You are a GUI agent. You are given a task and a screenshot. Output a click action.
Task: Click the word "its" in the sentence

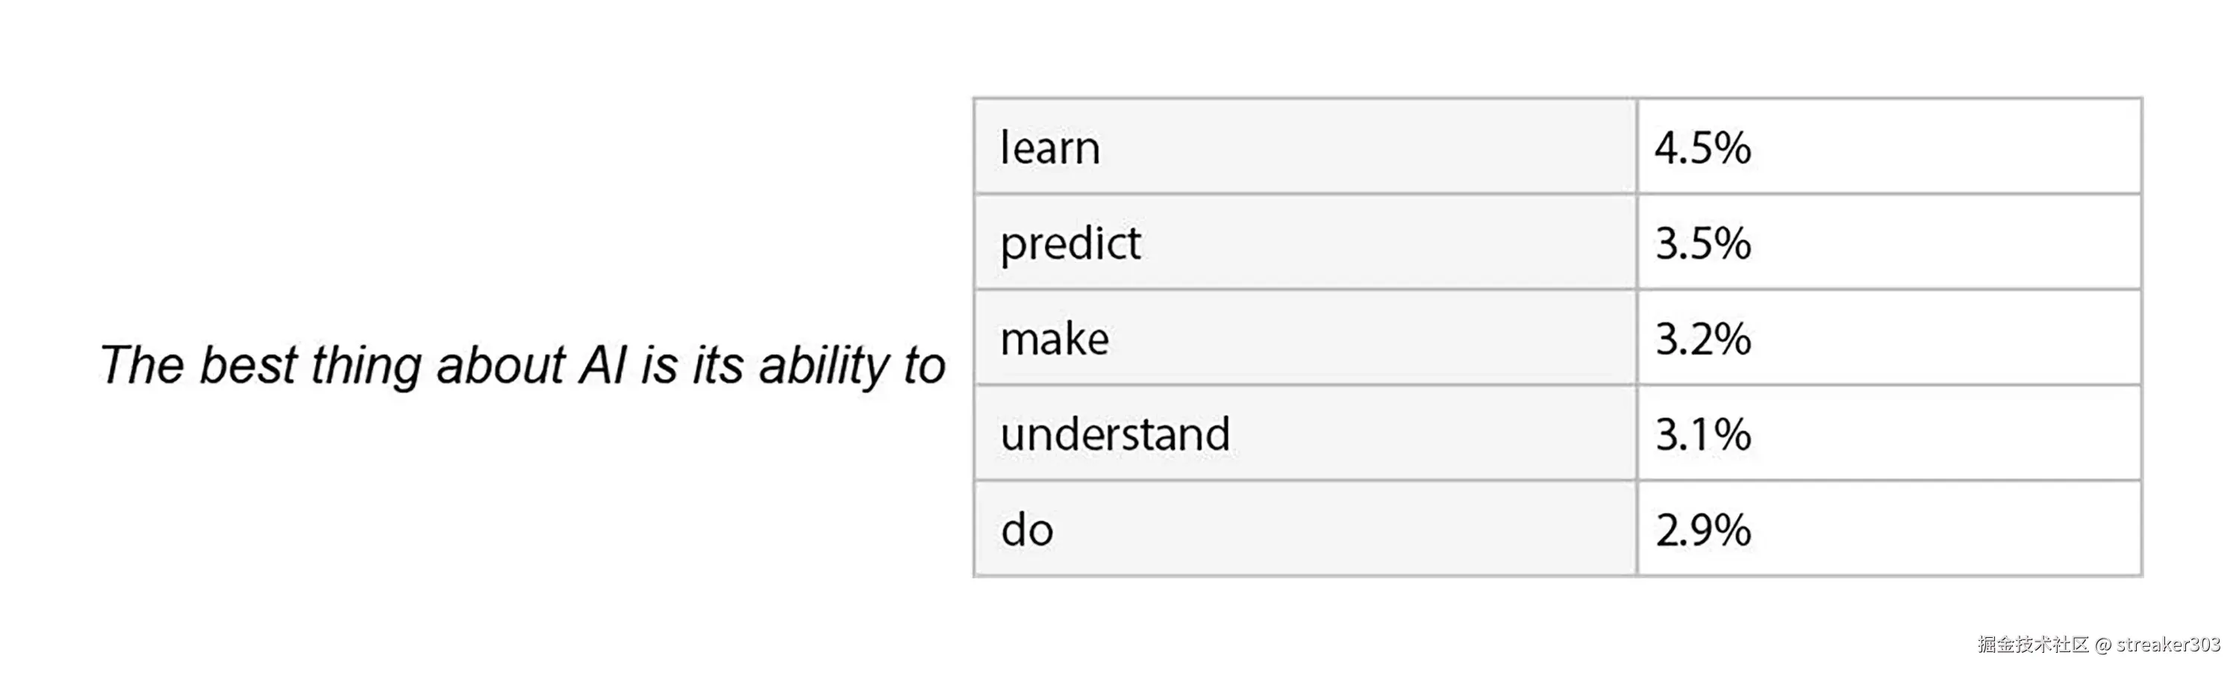click(x=719, y=365)
